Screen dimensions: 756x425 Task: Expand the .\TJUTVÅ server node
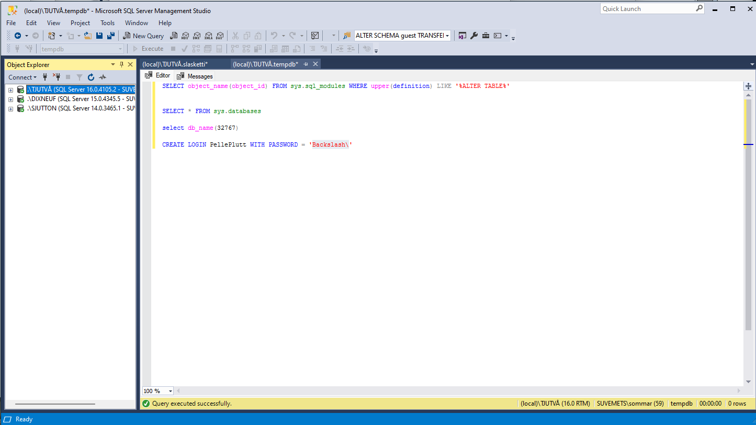click(10, 90)
